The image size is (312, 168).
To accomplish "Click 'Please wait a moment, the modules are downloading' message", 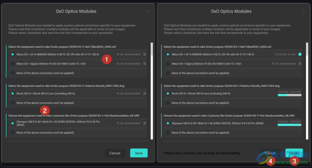I will (203, 153).
